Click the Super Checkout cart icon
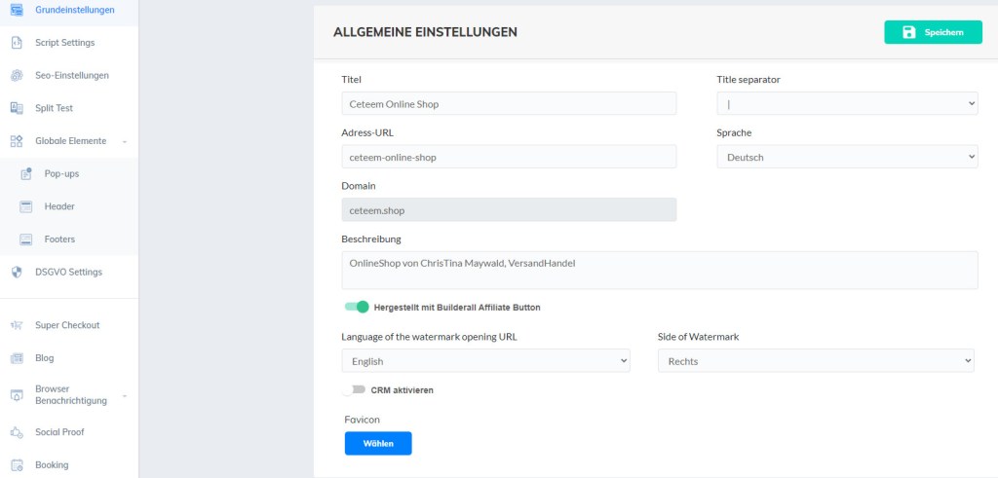The height and width of the screenshot is (478, 998). (x=17, y=325)
